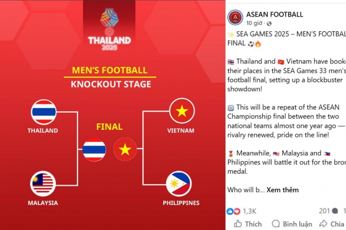Select Malaysia's flag in the bracket
The width and height of the screenshot is (346, 230).
(x=43, y=184)
